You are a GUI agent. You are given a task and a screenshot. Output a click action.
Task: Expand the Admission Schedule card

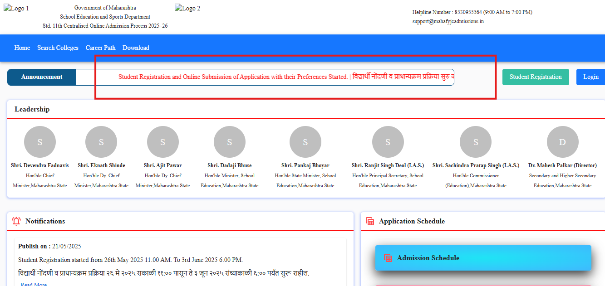[483, 258]
